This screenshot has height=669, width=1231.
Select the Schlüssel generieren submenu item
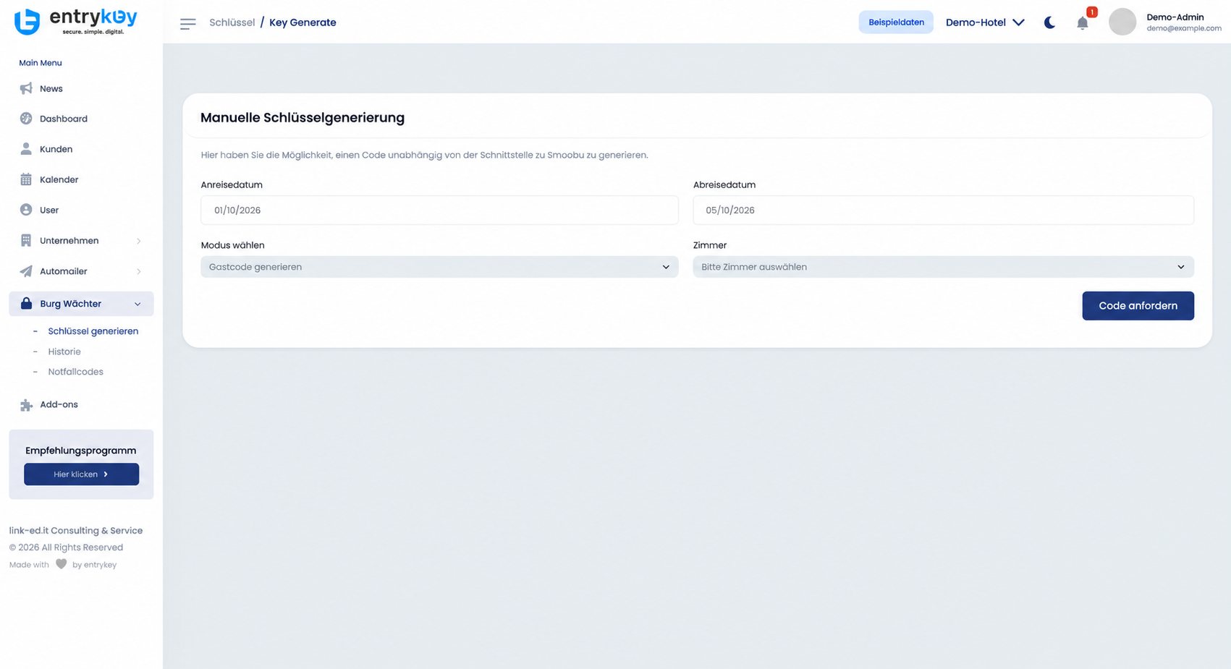[x=93, y=331]
